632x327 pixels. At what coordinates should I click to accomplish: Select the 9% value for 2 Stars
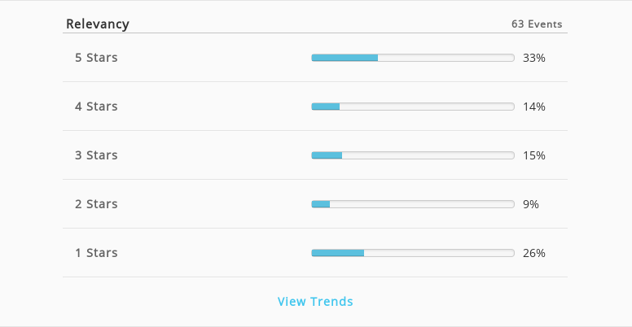pos(531,204)
